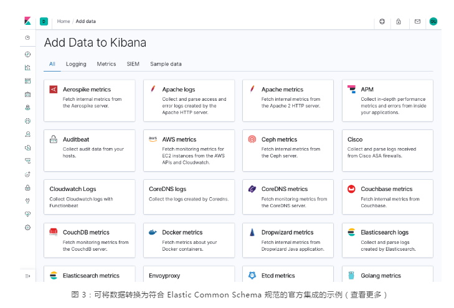Open Dev Tools from the sidebar icon
Screen dimensions: 454x308
tap(27, 201)
